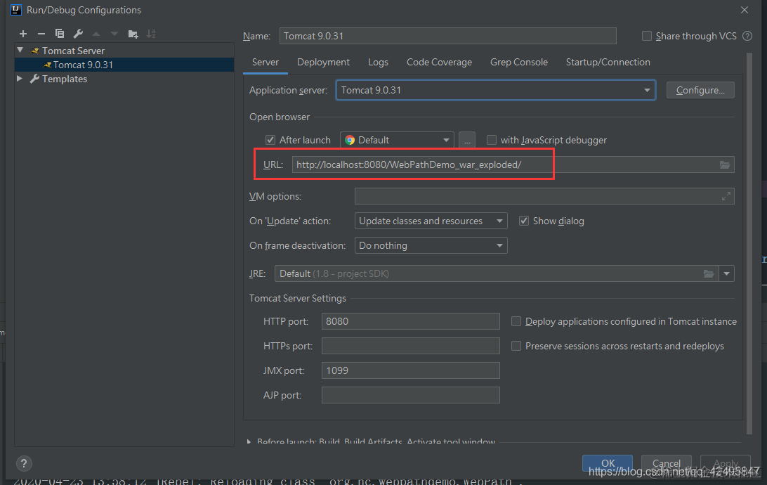This screenshot has width=767, height=485.
Task: Create new folder icon in toolbar
Action: tap(133, 34)
